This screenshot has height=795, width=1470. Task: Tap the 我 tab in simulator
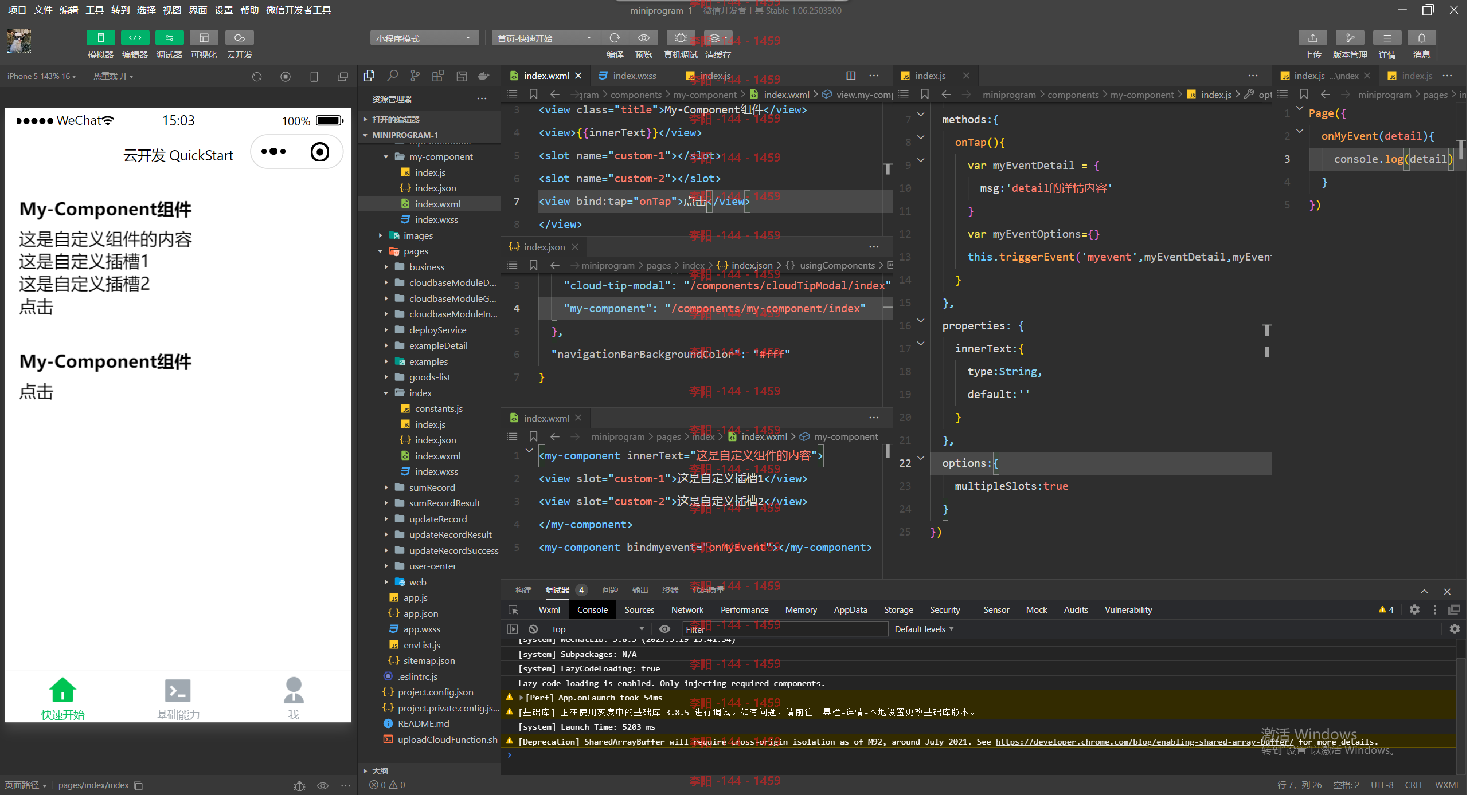(x=294, y=699)
